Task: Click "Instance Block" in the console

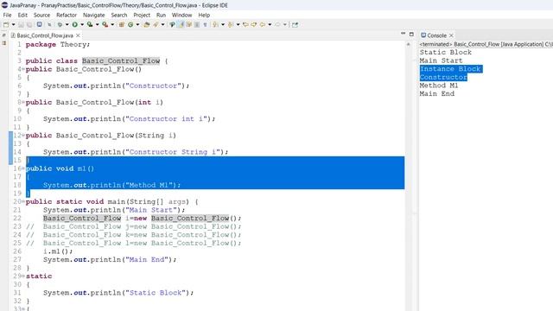Action: tap(450, 69)
